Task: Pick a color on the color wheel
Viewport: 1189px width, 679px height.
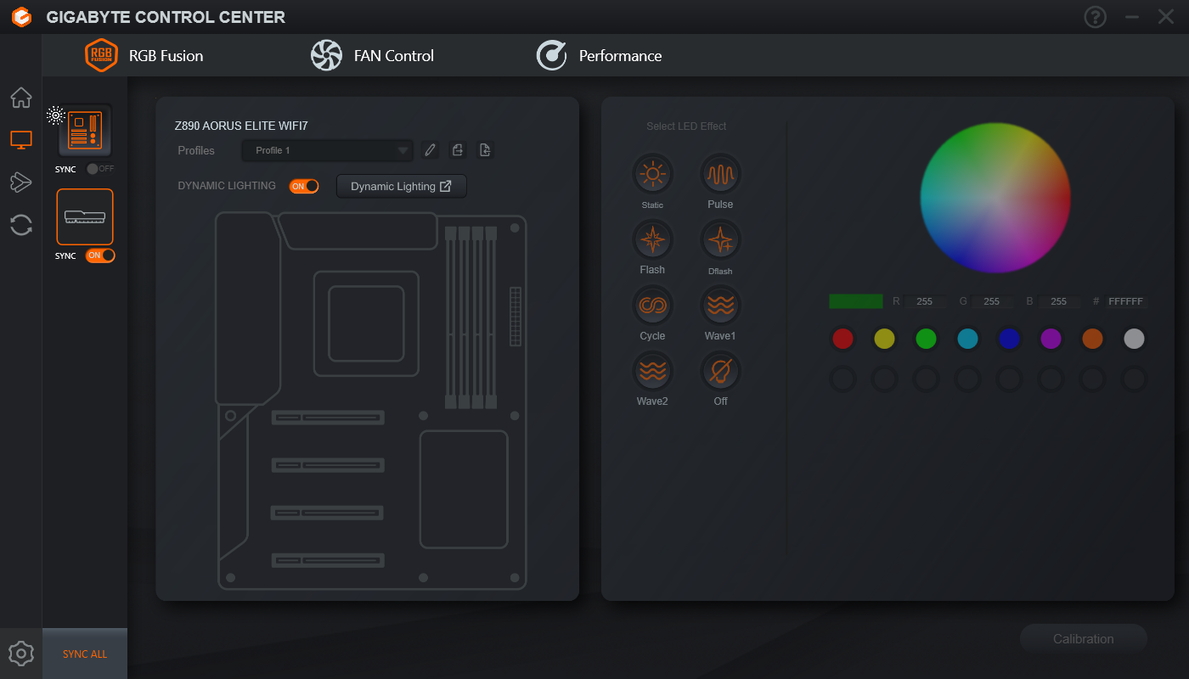Action: 995,198
